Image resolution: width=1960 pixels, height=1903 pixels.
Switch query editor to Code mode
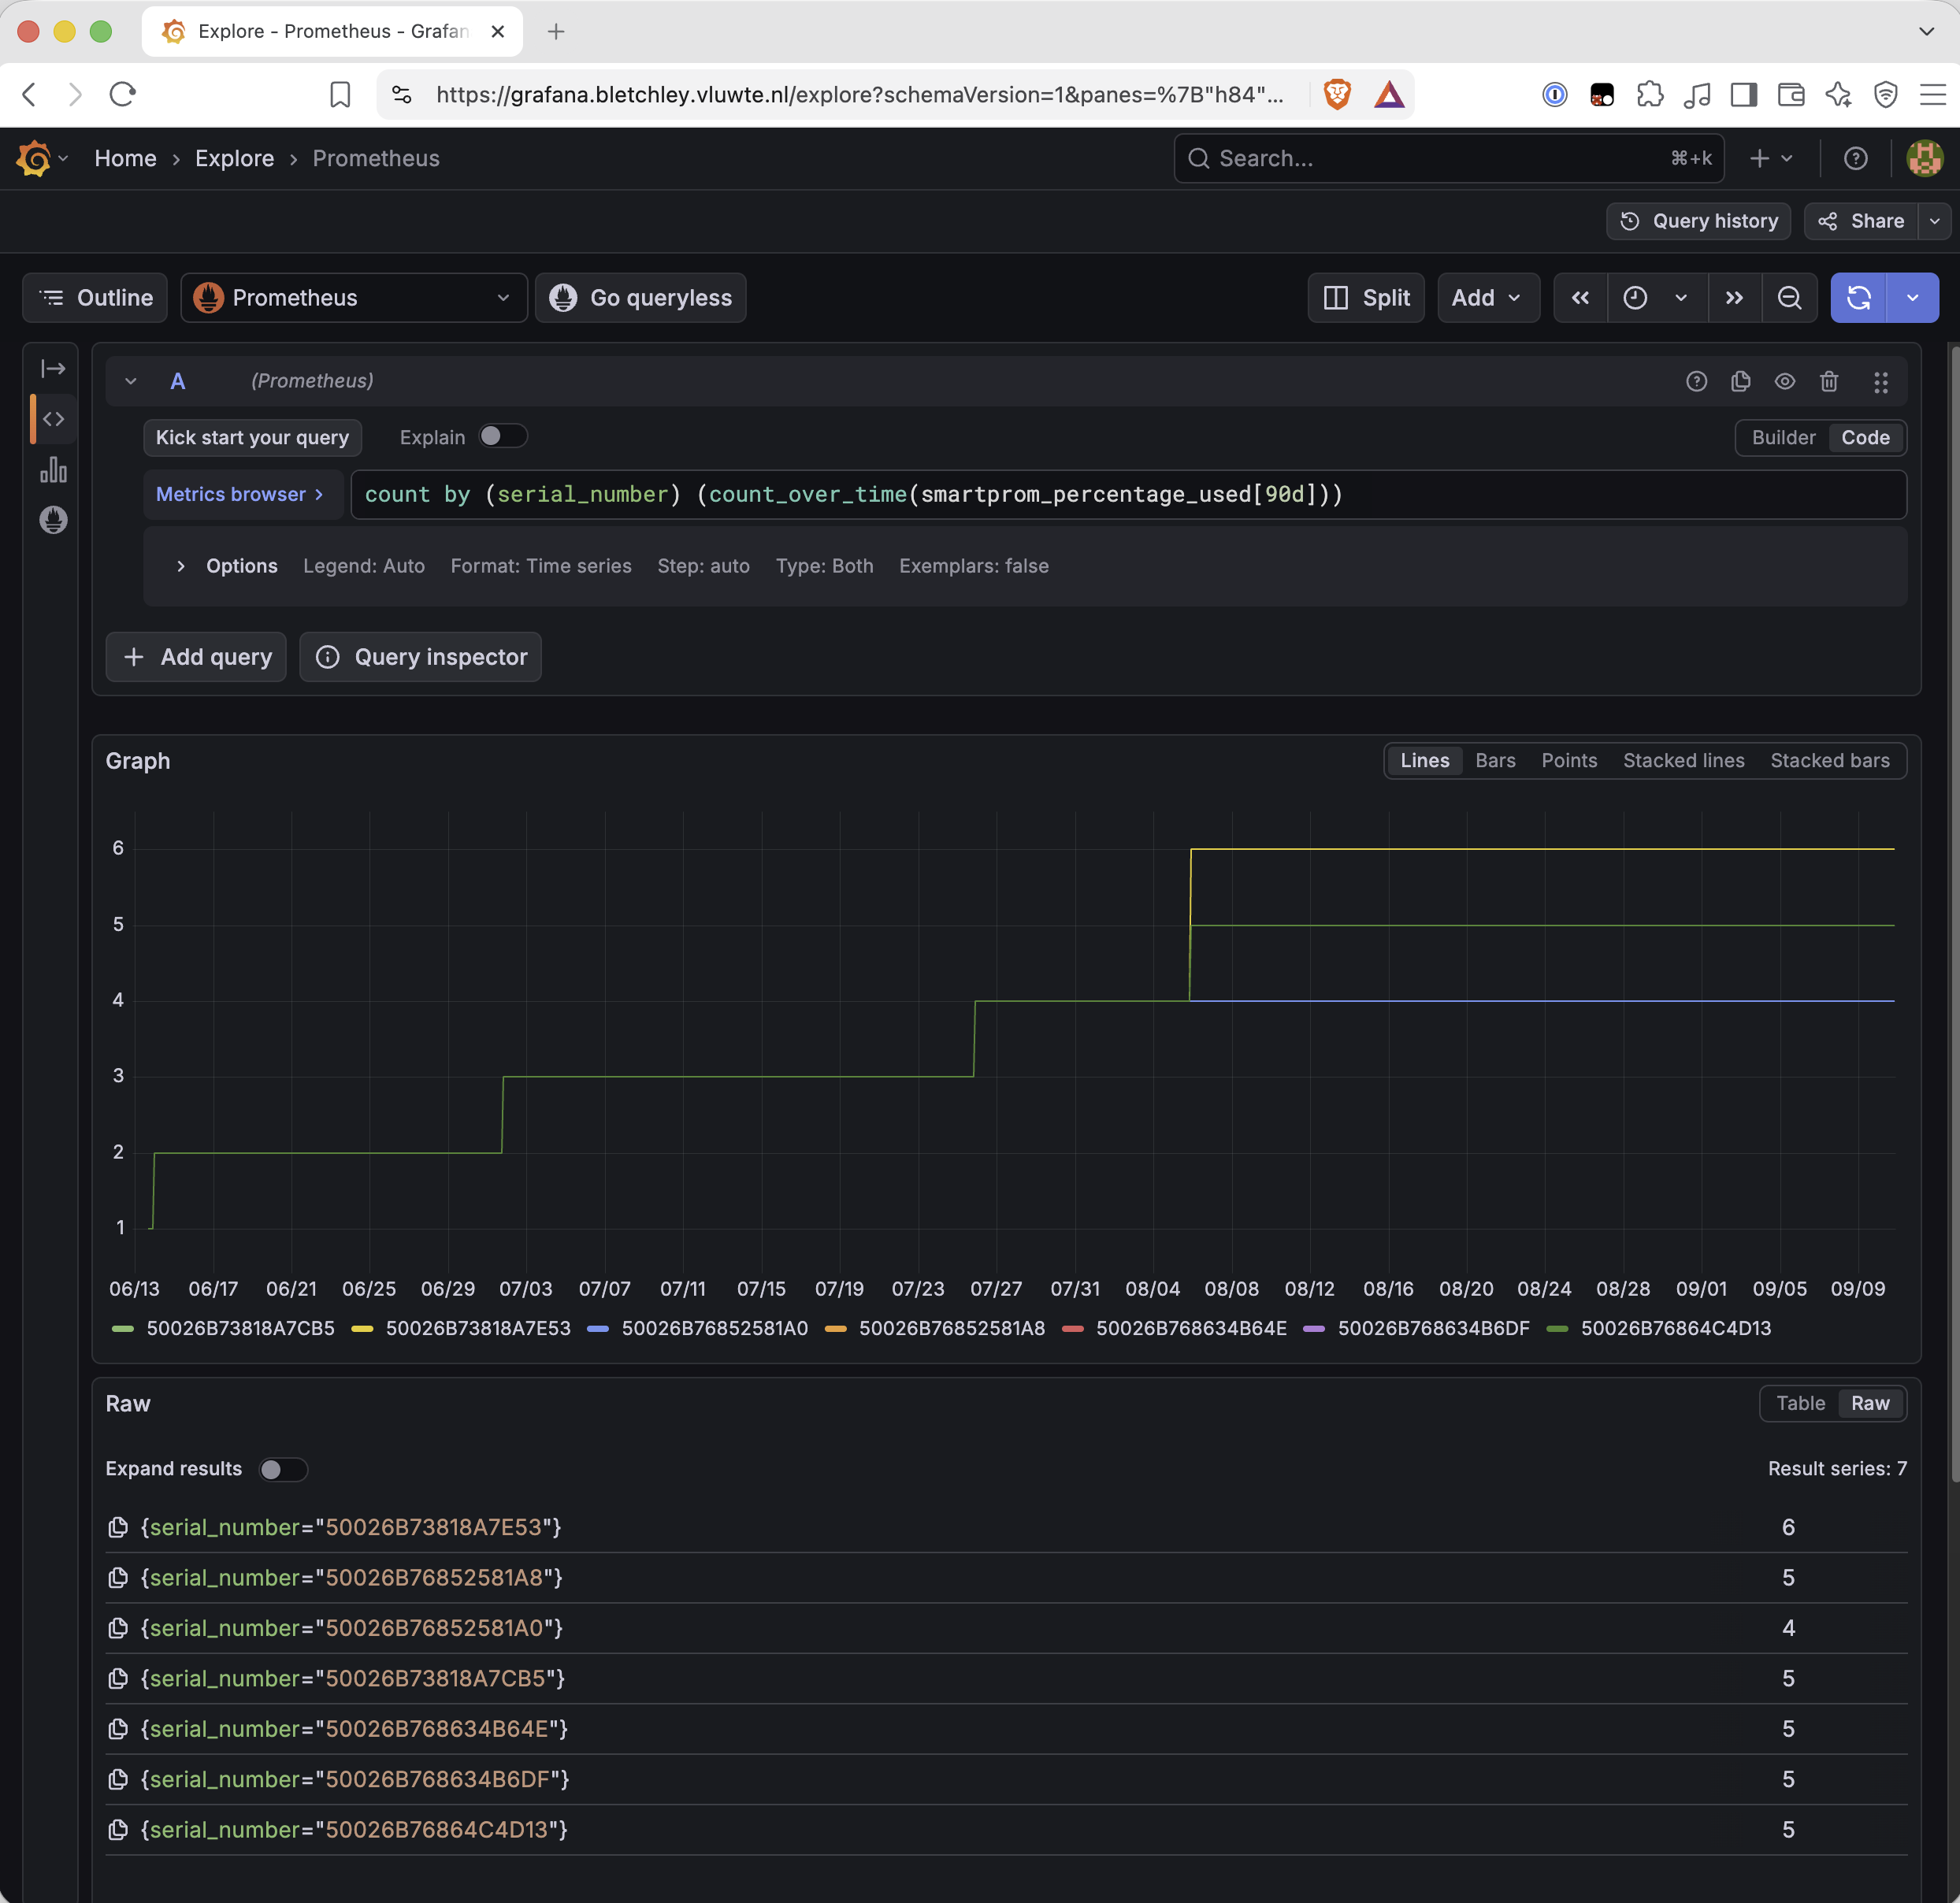(1865, 437)
